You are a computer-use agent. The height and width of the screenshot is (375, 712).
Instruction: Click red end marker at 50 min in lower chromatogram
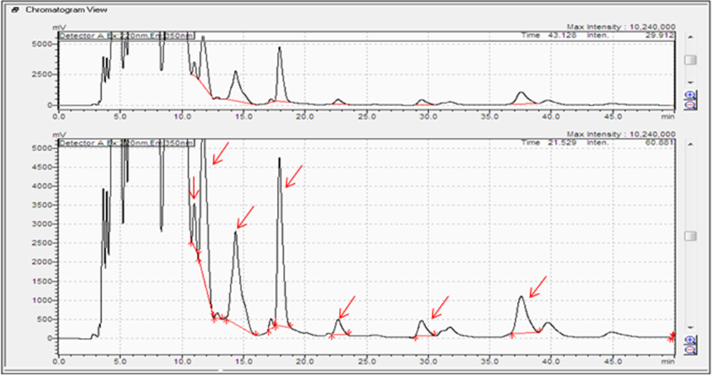[673, 336]
